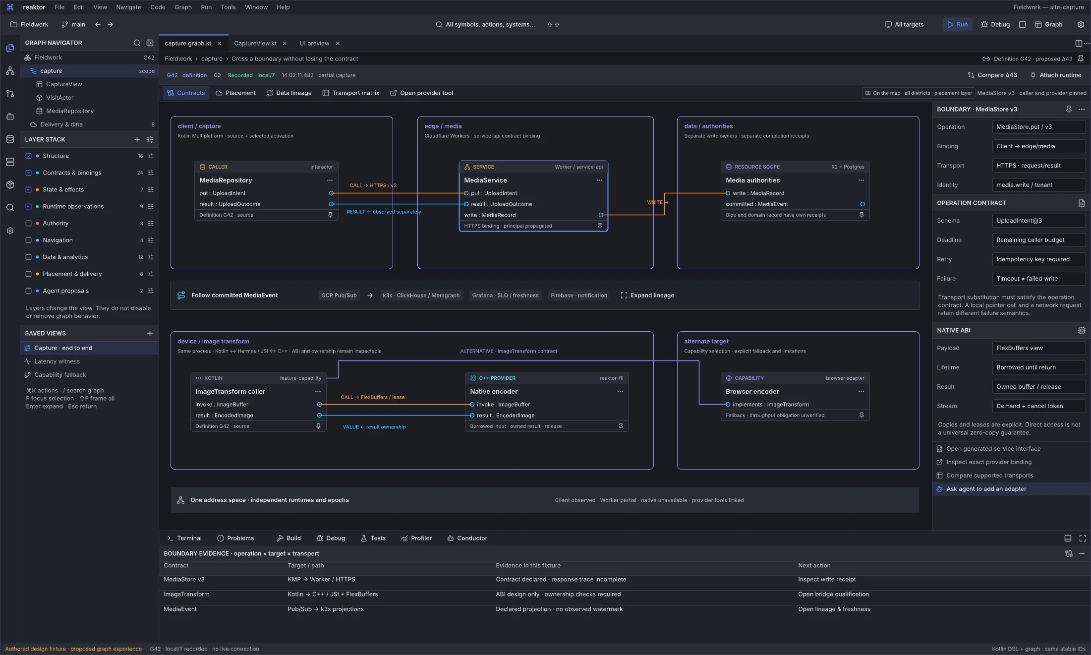Enable the Authority layer checkbox
The width and height of the screenshot is (1091, 655).
coord(28,224)
